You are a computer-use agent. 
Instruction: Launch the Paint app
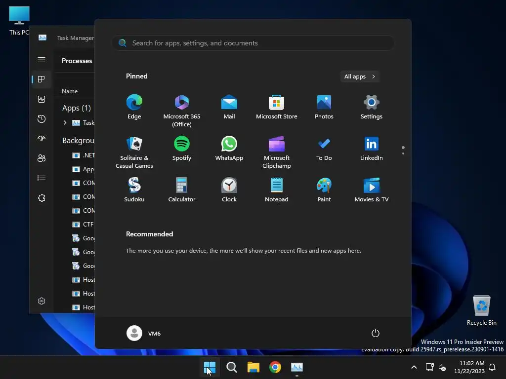(324, 190)
